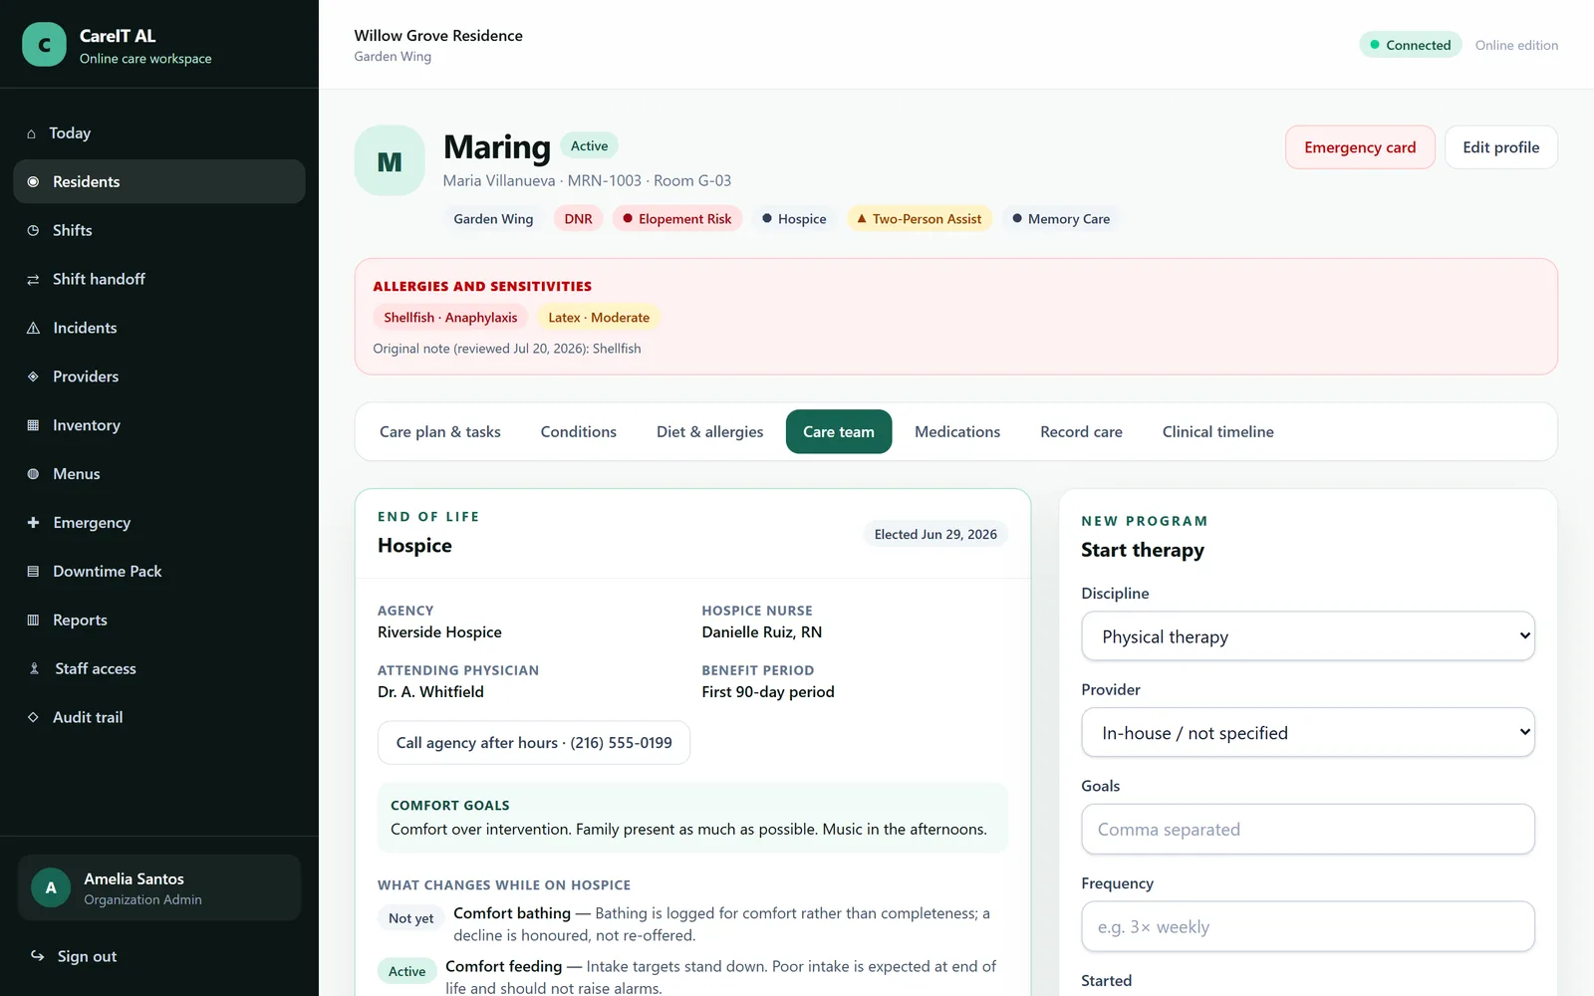The height and width of the screenshot is (996, 1594).
Task: Click Amelia Santos avatar icon
Action: tap(51, 887)
